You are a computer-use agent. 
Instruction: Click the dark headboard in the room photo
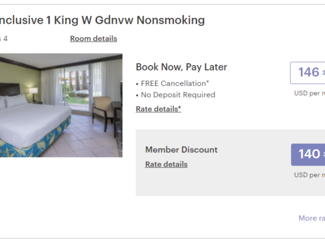(x=9, y=89)
